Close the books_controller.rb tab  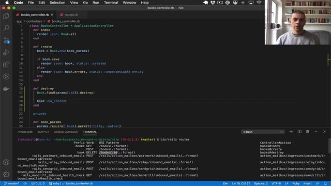(x=52, y=14)
